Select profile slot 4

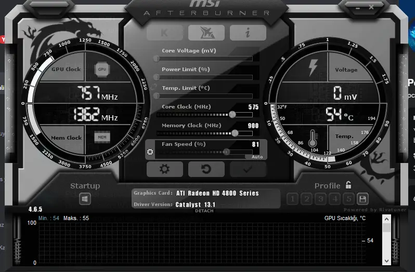[x=335, y=199]
